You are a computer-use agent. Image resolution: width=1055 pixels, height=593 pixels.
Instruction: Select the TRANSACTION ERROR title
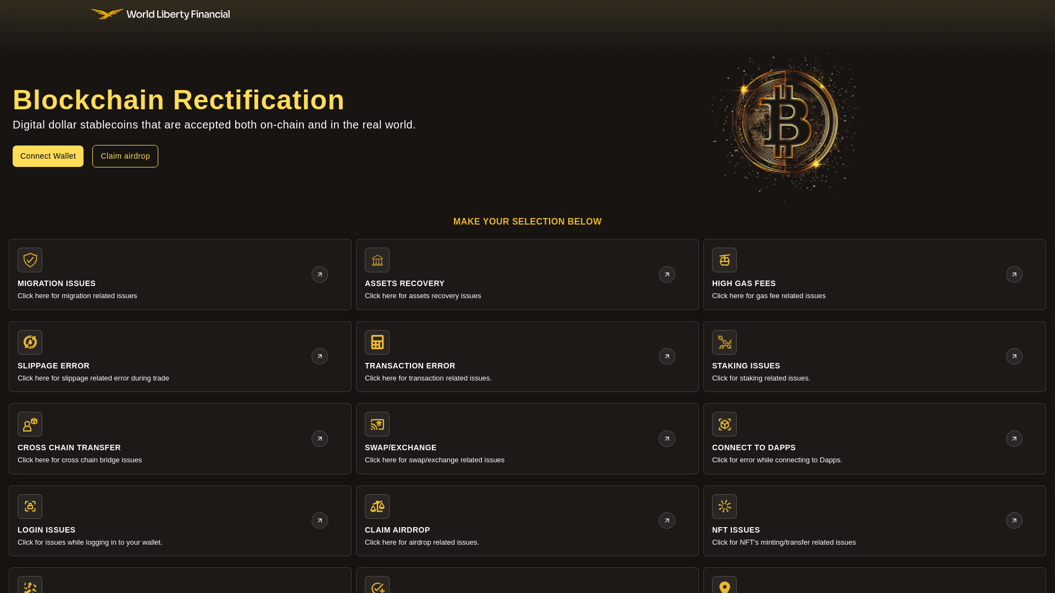click(410, 366)
